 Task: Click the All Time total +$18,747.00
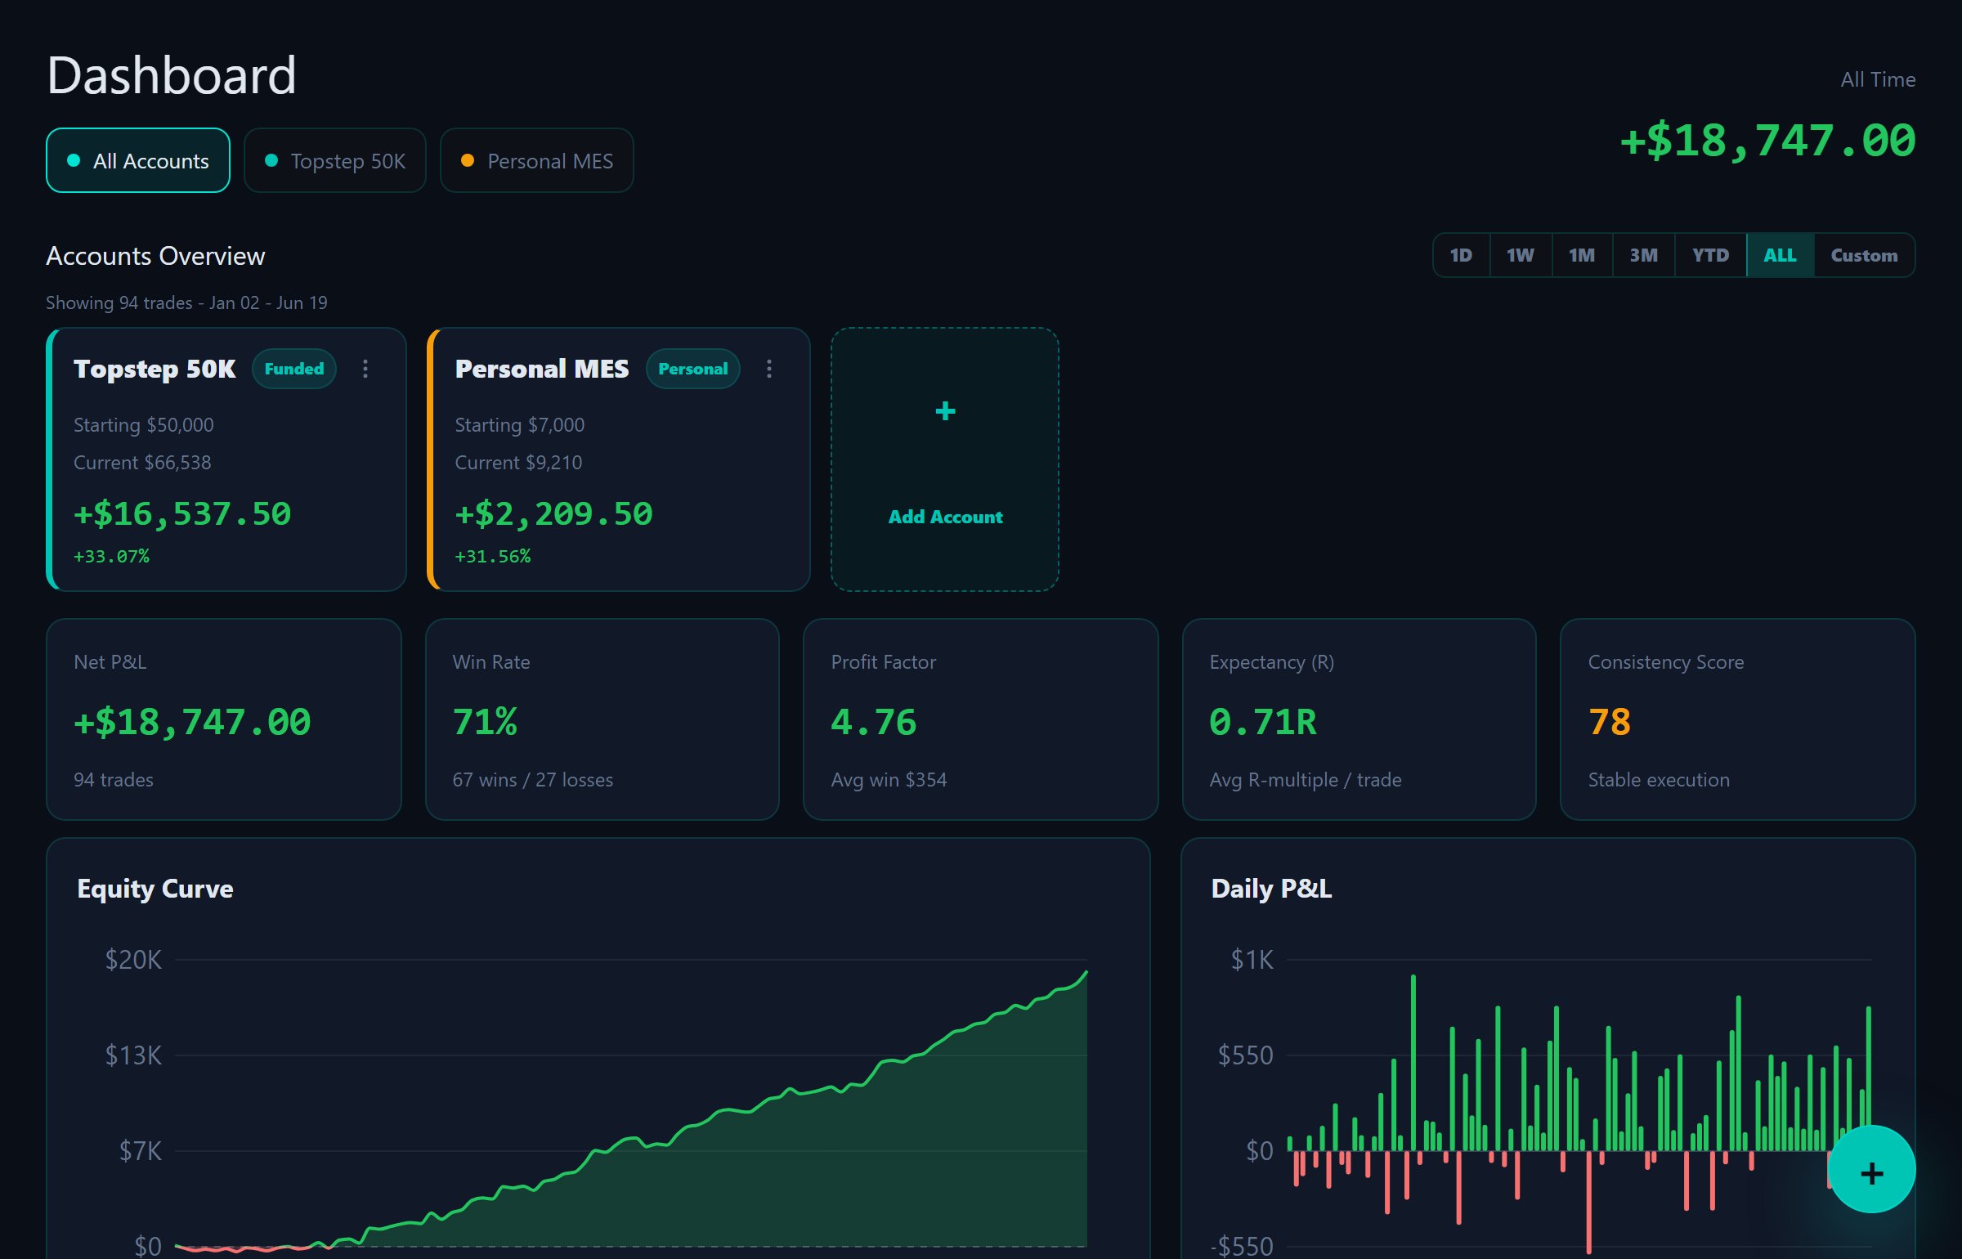tap(1768, 140)
